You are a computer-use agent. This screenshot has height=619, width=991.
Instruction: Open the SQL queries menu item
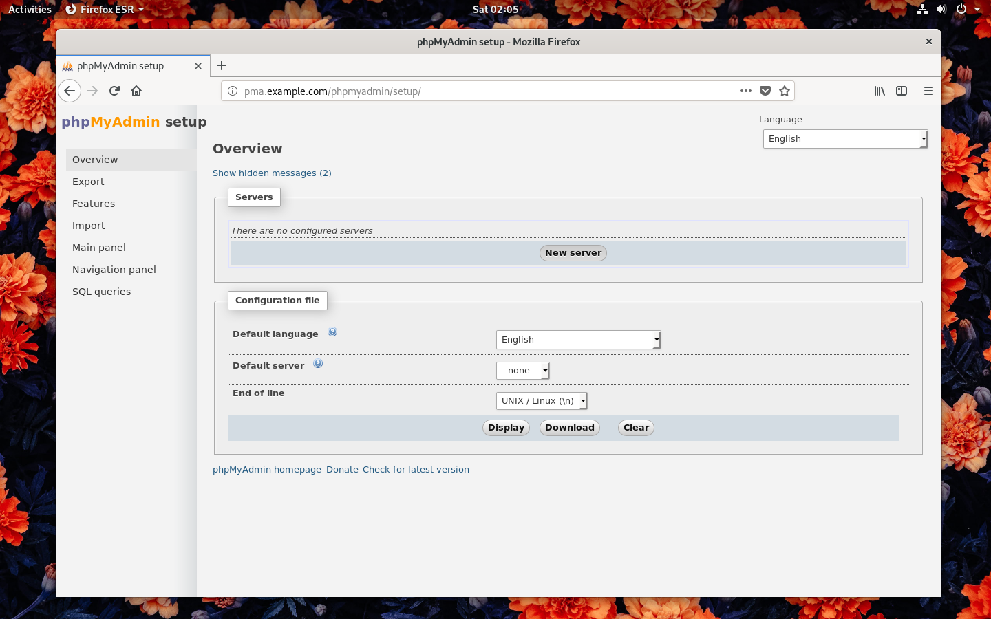[101, 292]
